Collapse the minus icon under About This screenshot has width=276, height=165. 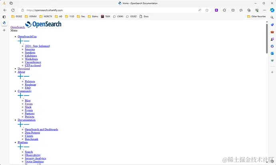(26, 76)
